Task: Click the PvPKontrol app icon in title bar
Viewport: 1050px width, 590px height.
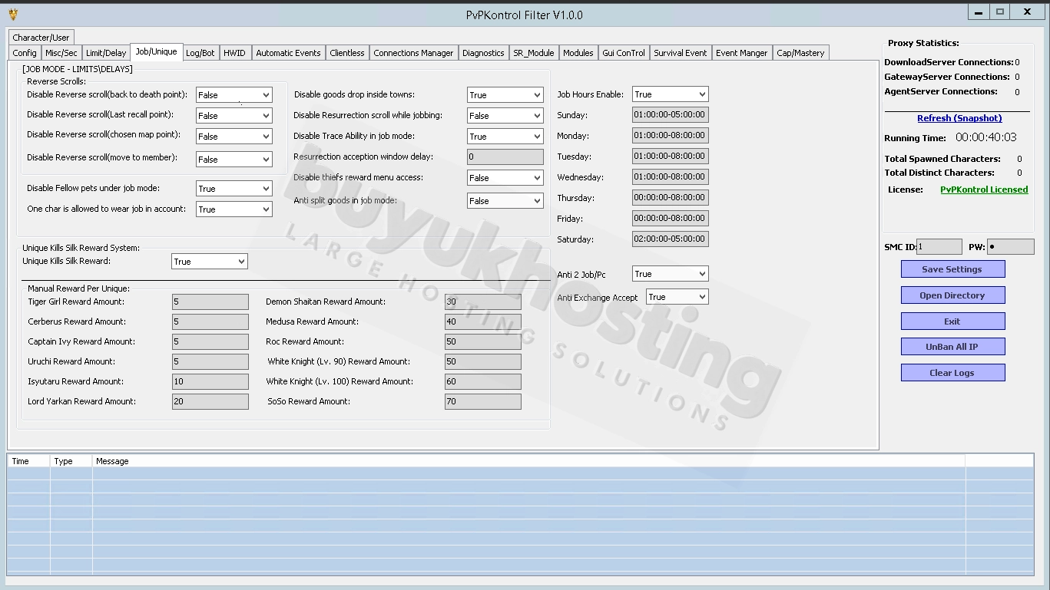Action: click(x=13, y=14)
